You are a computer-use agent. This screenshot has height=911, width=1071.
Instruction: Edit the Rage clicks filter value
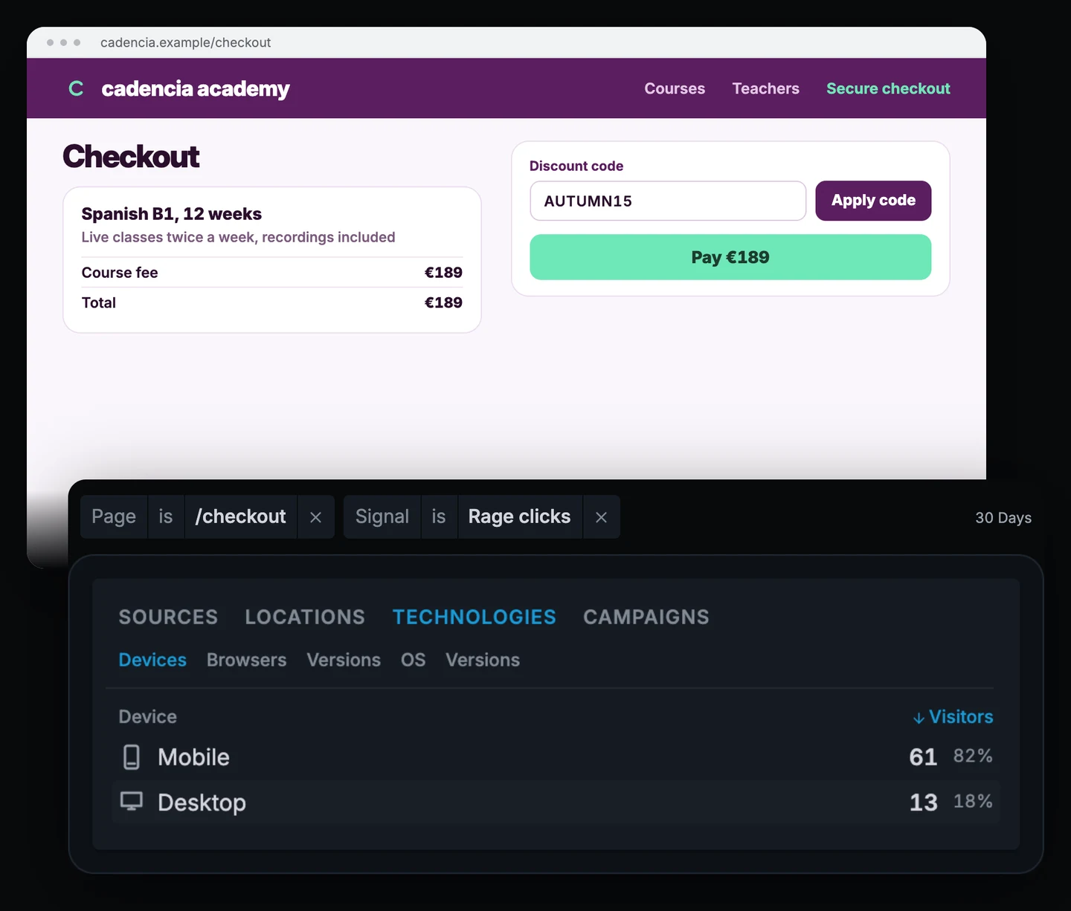520,517
